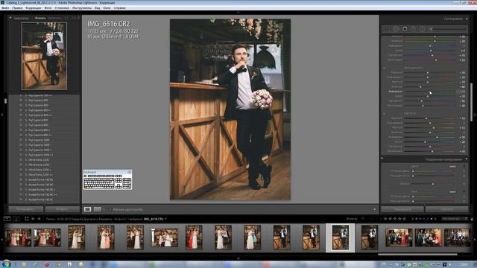The width and height of the screenshot is (477, 268).
Task: Select the Radial Filter tool
Action: [x=423, y=28]
